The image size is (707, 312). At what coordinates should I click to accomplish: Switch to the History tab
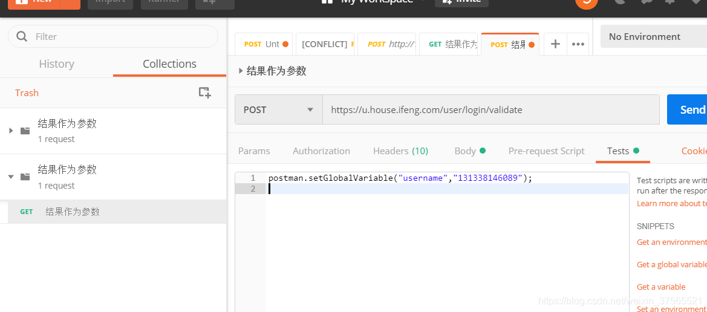click(56, 64)
